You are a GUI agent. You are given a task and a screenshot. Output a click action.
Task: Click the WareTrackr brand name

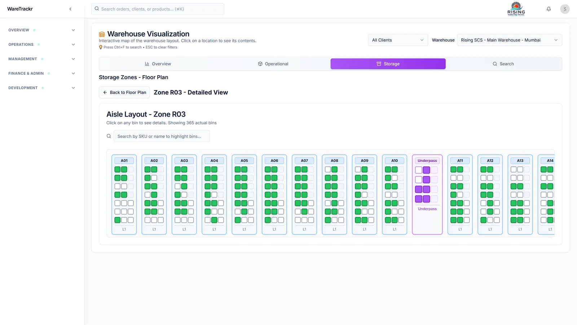20,9
